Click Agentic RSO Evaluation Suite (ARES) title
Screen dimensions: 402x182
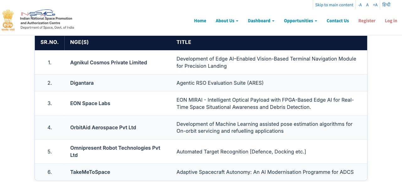coord(220,83)
